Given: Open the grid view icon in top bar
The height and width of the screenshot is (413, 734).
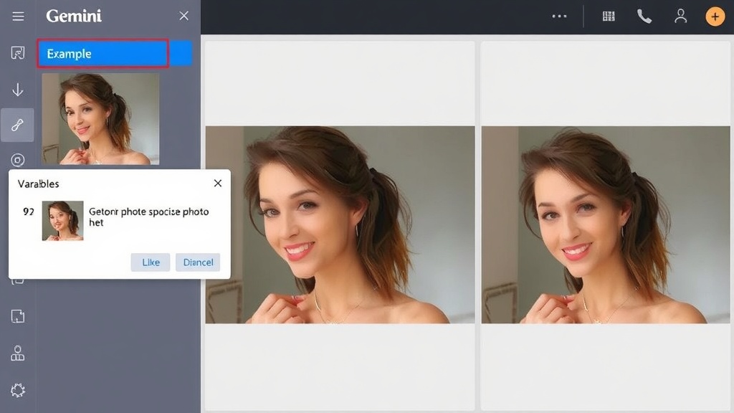Looking at the screenshot, I should click(x=609, y=16).
